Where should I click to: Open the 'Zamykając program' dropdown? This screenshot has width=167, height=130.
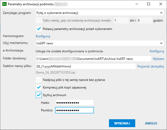point(100,12)
